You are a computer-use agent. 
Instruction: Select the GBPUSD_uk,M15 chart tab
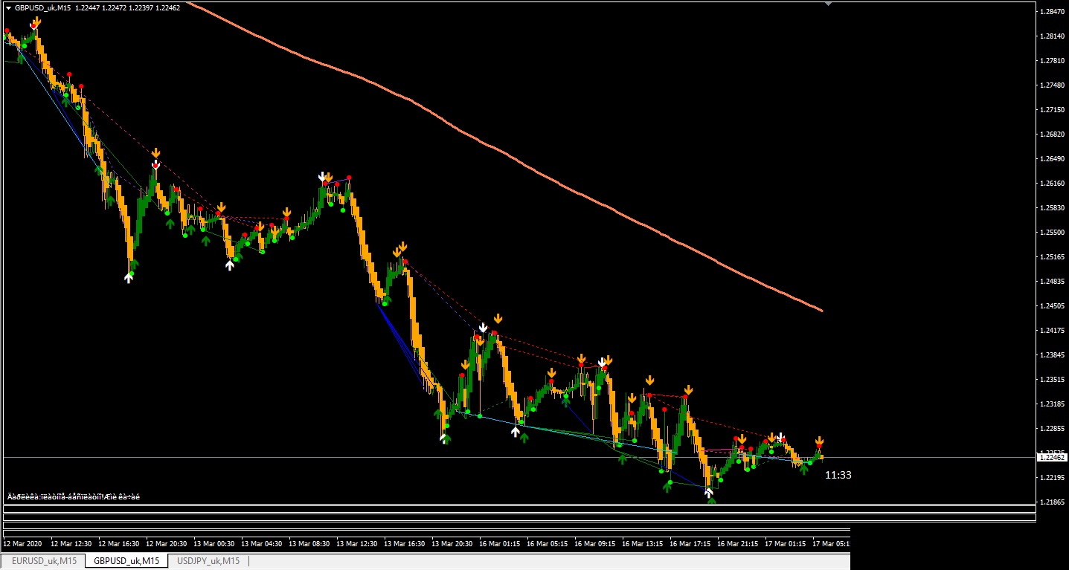tap(126, 560)
